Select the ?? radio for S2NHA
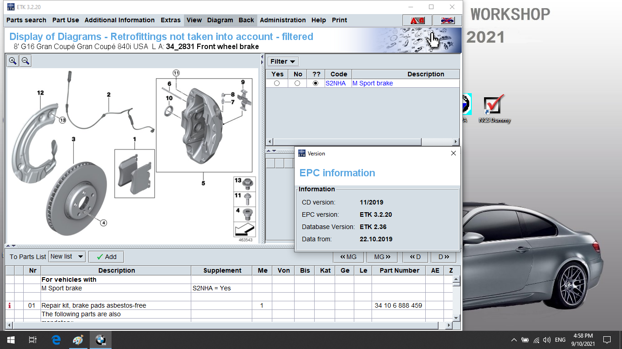This screenshot has width=622, height=349. click(316, 83)
